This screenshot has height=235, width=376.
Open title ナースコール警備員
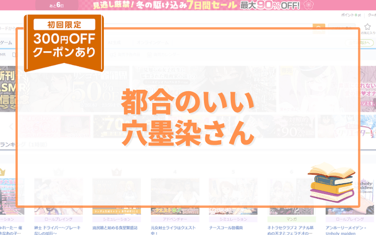[226, 228]
